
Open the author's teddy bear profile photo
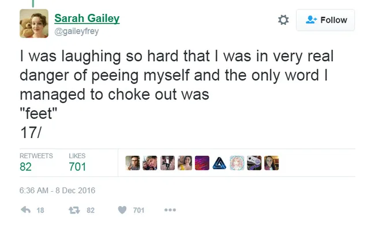point(34,24)
